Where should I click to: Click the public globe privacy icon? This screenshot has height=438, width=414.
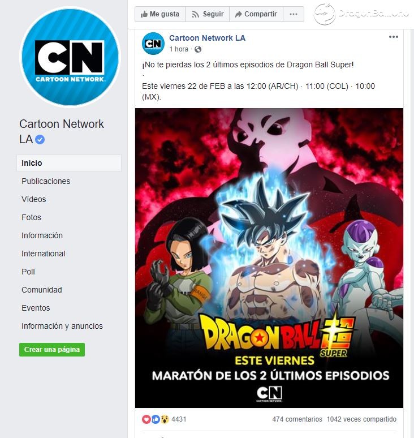coord(198,49)
